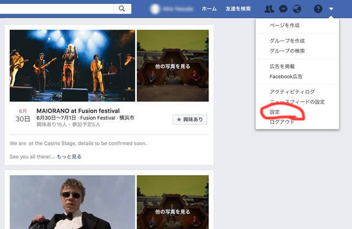The width and height of the screenshot is (352, 229).
Task: Open the band on stage photo
Action: point(72,66)
